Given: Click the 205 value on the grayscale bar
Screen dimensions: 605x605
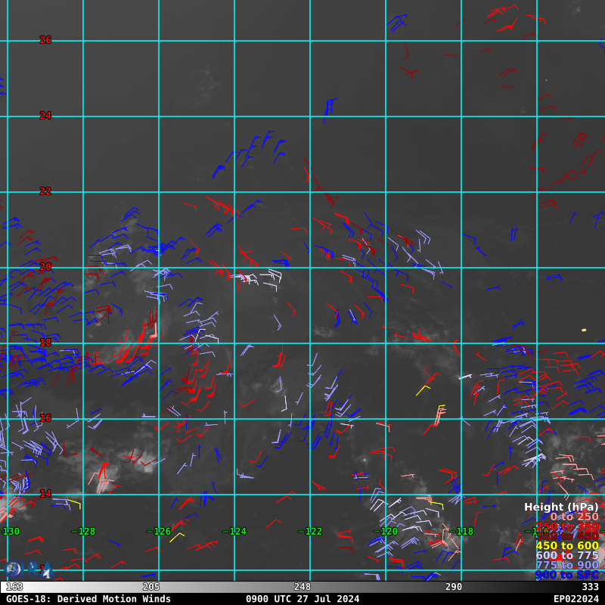Looking at the screenshot, I should tap(151, 587).
